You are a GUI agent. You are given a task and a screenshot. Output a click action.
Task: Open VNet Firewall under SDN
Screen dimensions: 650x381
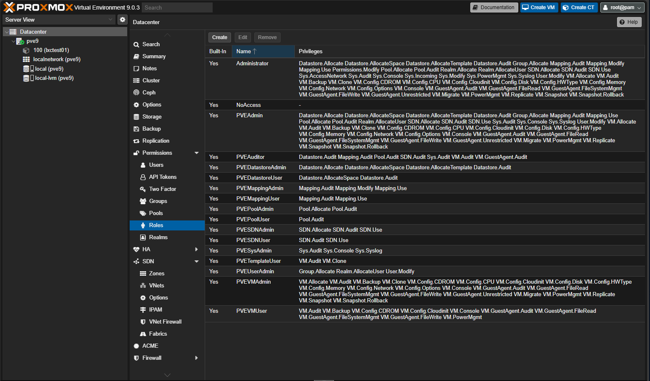click(x=165, y=322)
